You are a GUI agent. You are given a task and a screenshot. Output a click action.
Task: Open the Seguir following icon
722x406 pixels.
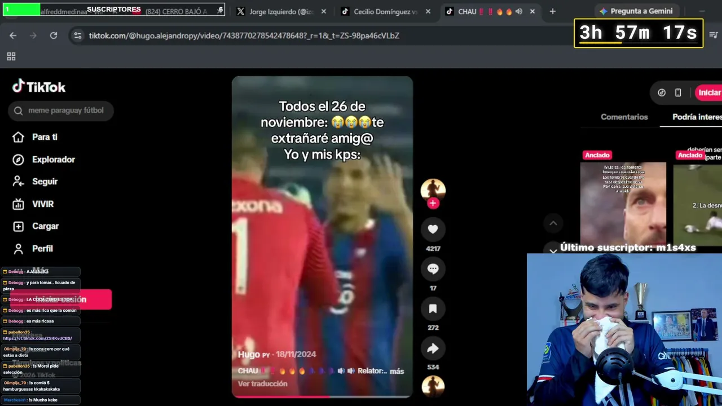click(19, 182)
